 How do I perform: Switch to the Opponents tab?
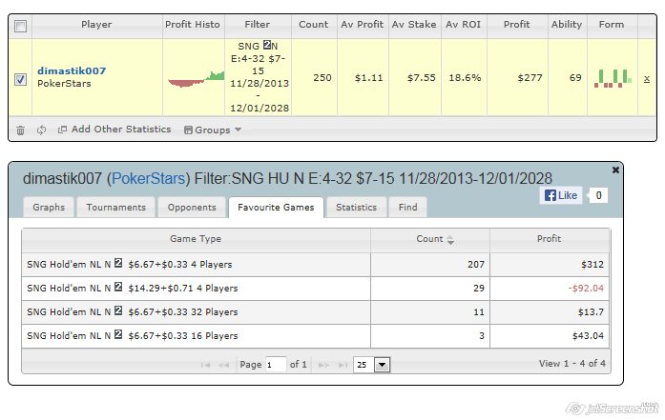pyautogui.click(x=192, y=208)
